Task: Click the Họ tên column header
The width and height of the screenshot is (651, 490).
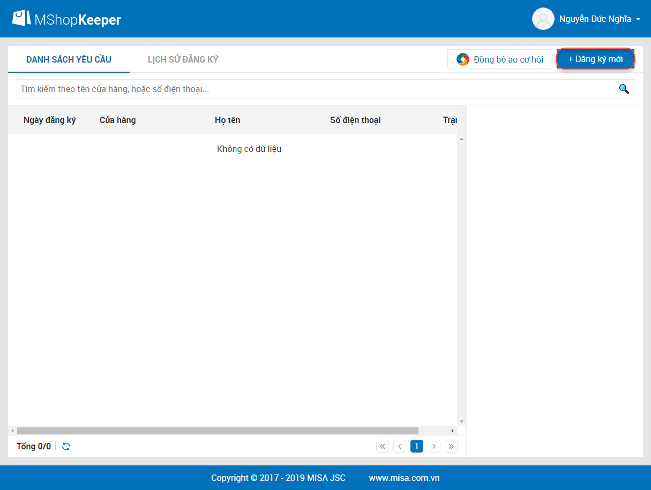Action: 227,120
